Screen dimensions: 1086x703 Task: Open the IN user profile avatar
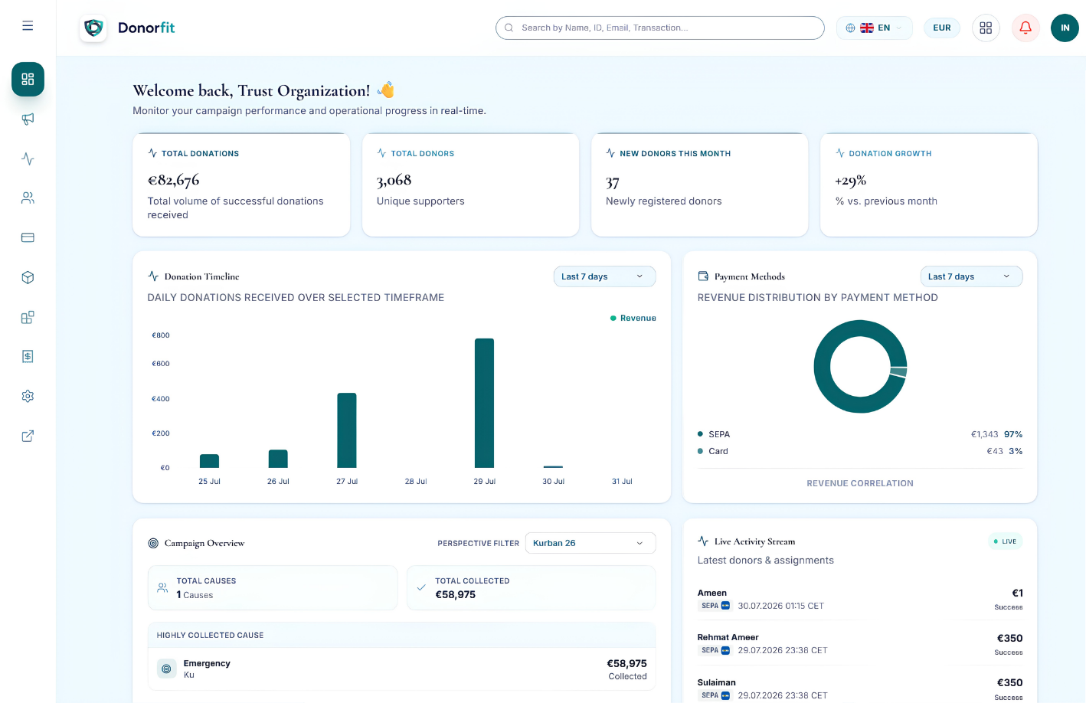[x=1065, y=28]
